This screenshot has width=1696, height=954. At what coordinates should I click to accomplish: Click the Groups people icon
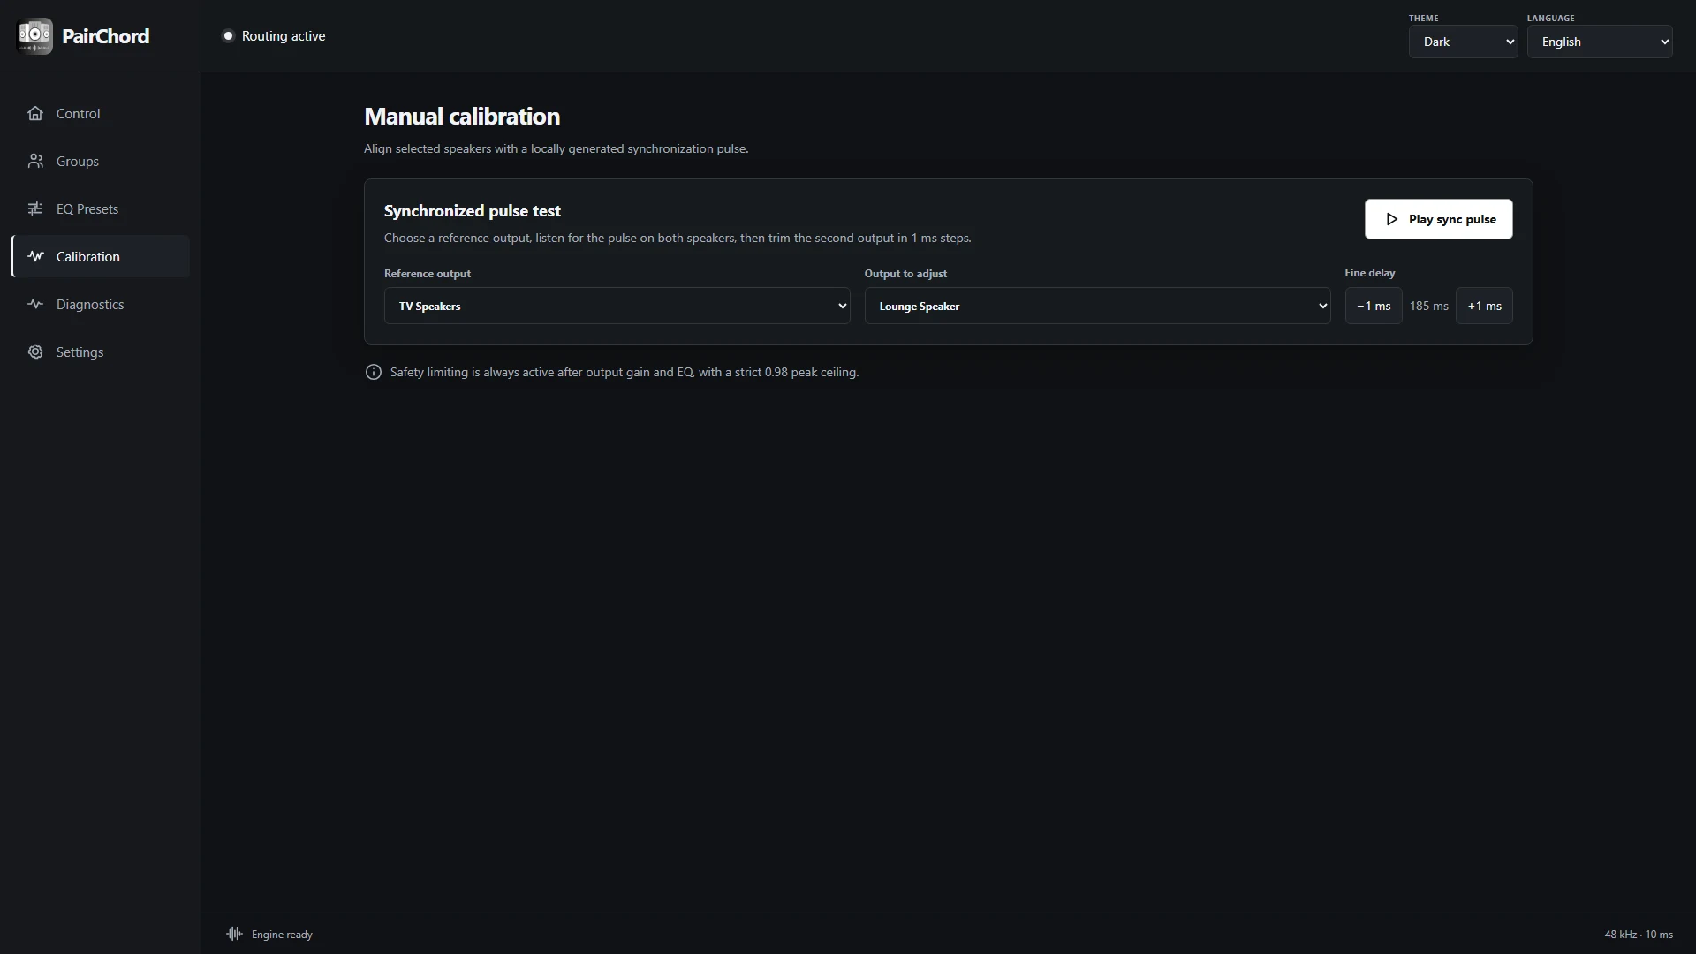35,161
